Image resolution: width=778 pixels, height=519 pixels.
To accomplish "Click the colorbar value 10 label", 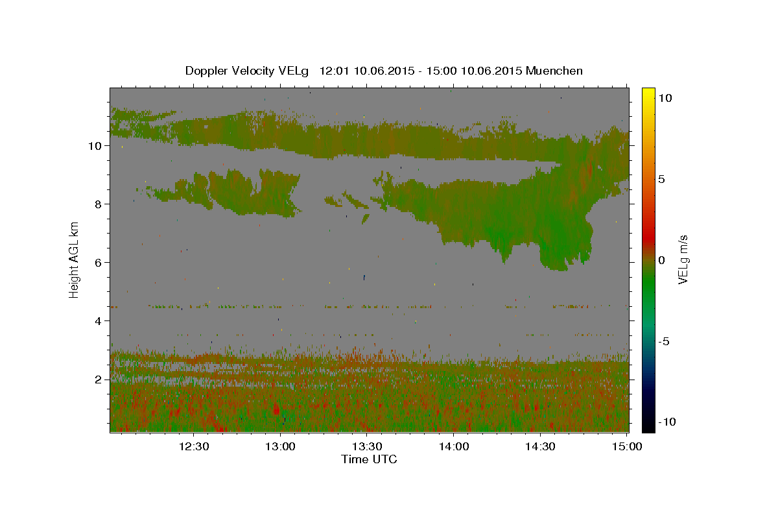I will click(x=665, y=97).
